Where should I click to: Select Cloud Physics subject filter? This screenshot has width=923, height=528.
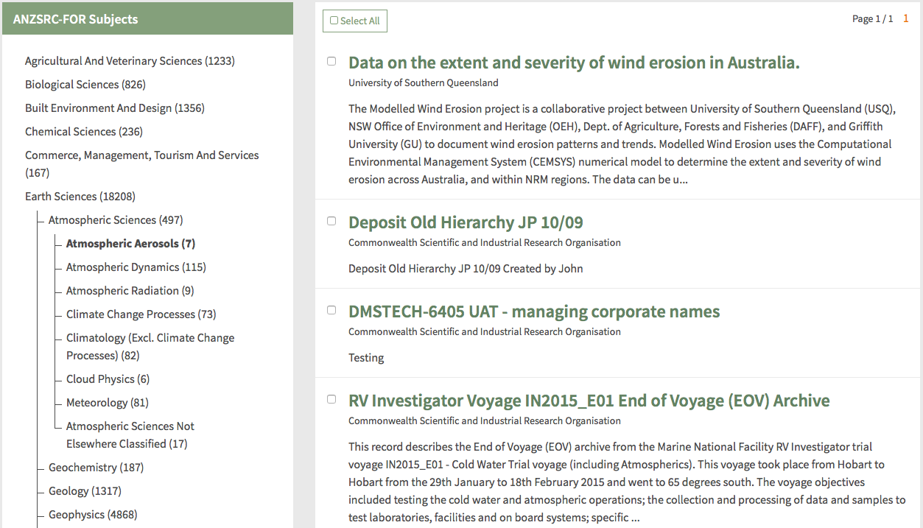108,379
